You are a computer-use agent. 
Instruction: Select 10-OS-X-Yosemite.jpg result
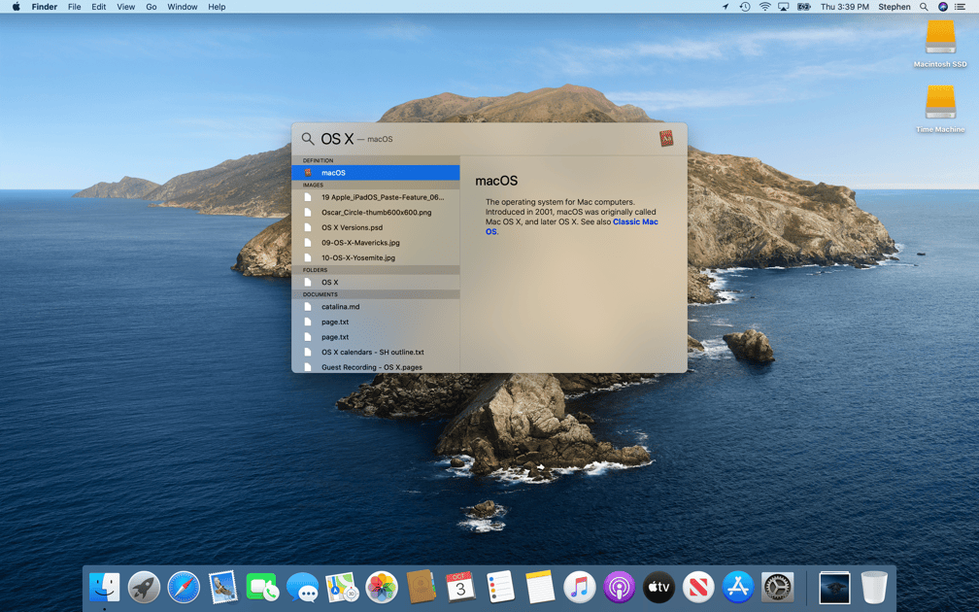coord(376,257)
